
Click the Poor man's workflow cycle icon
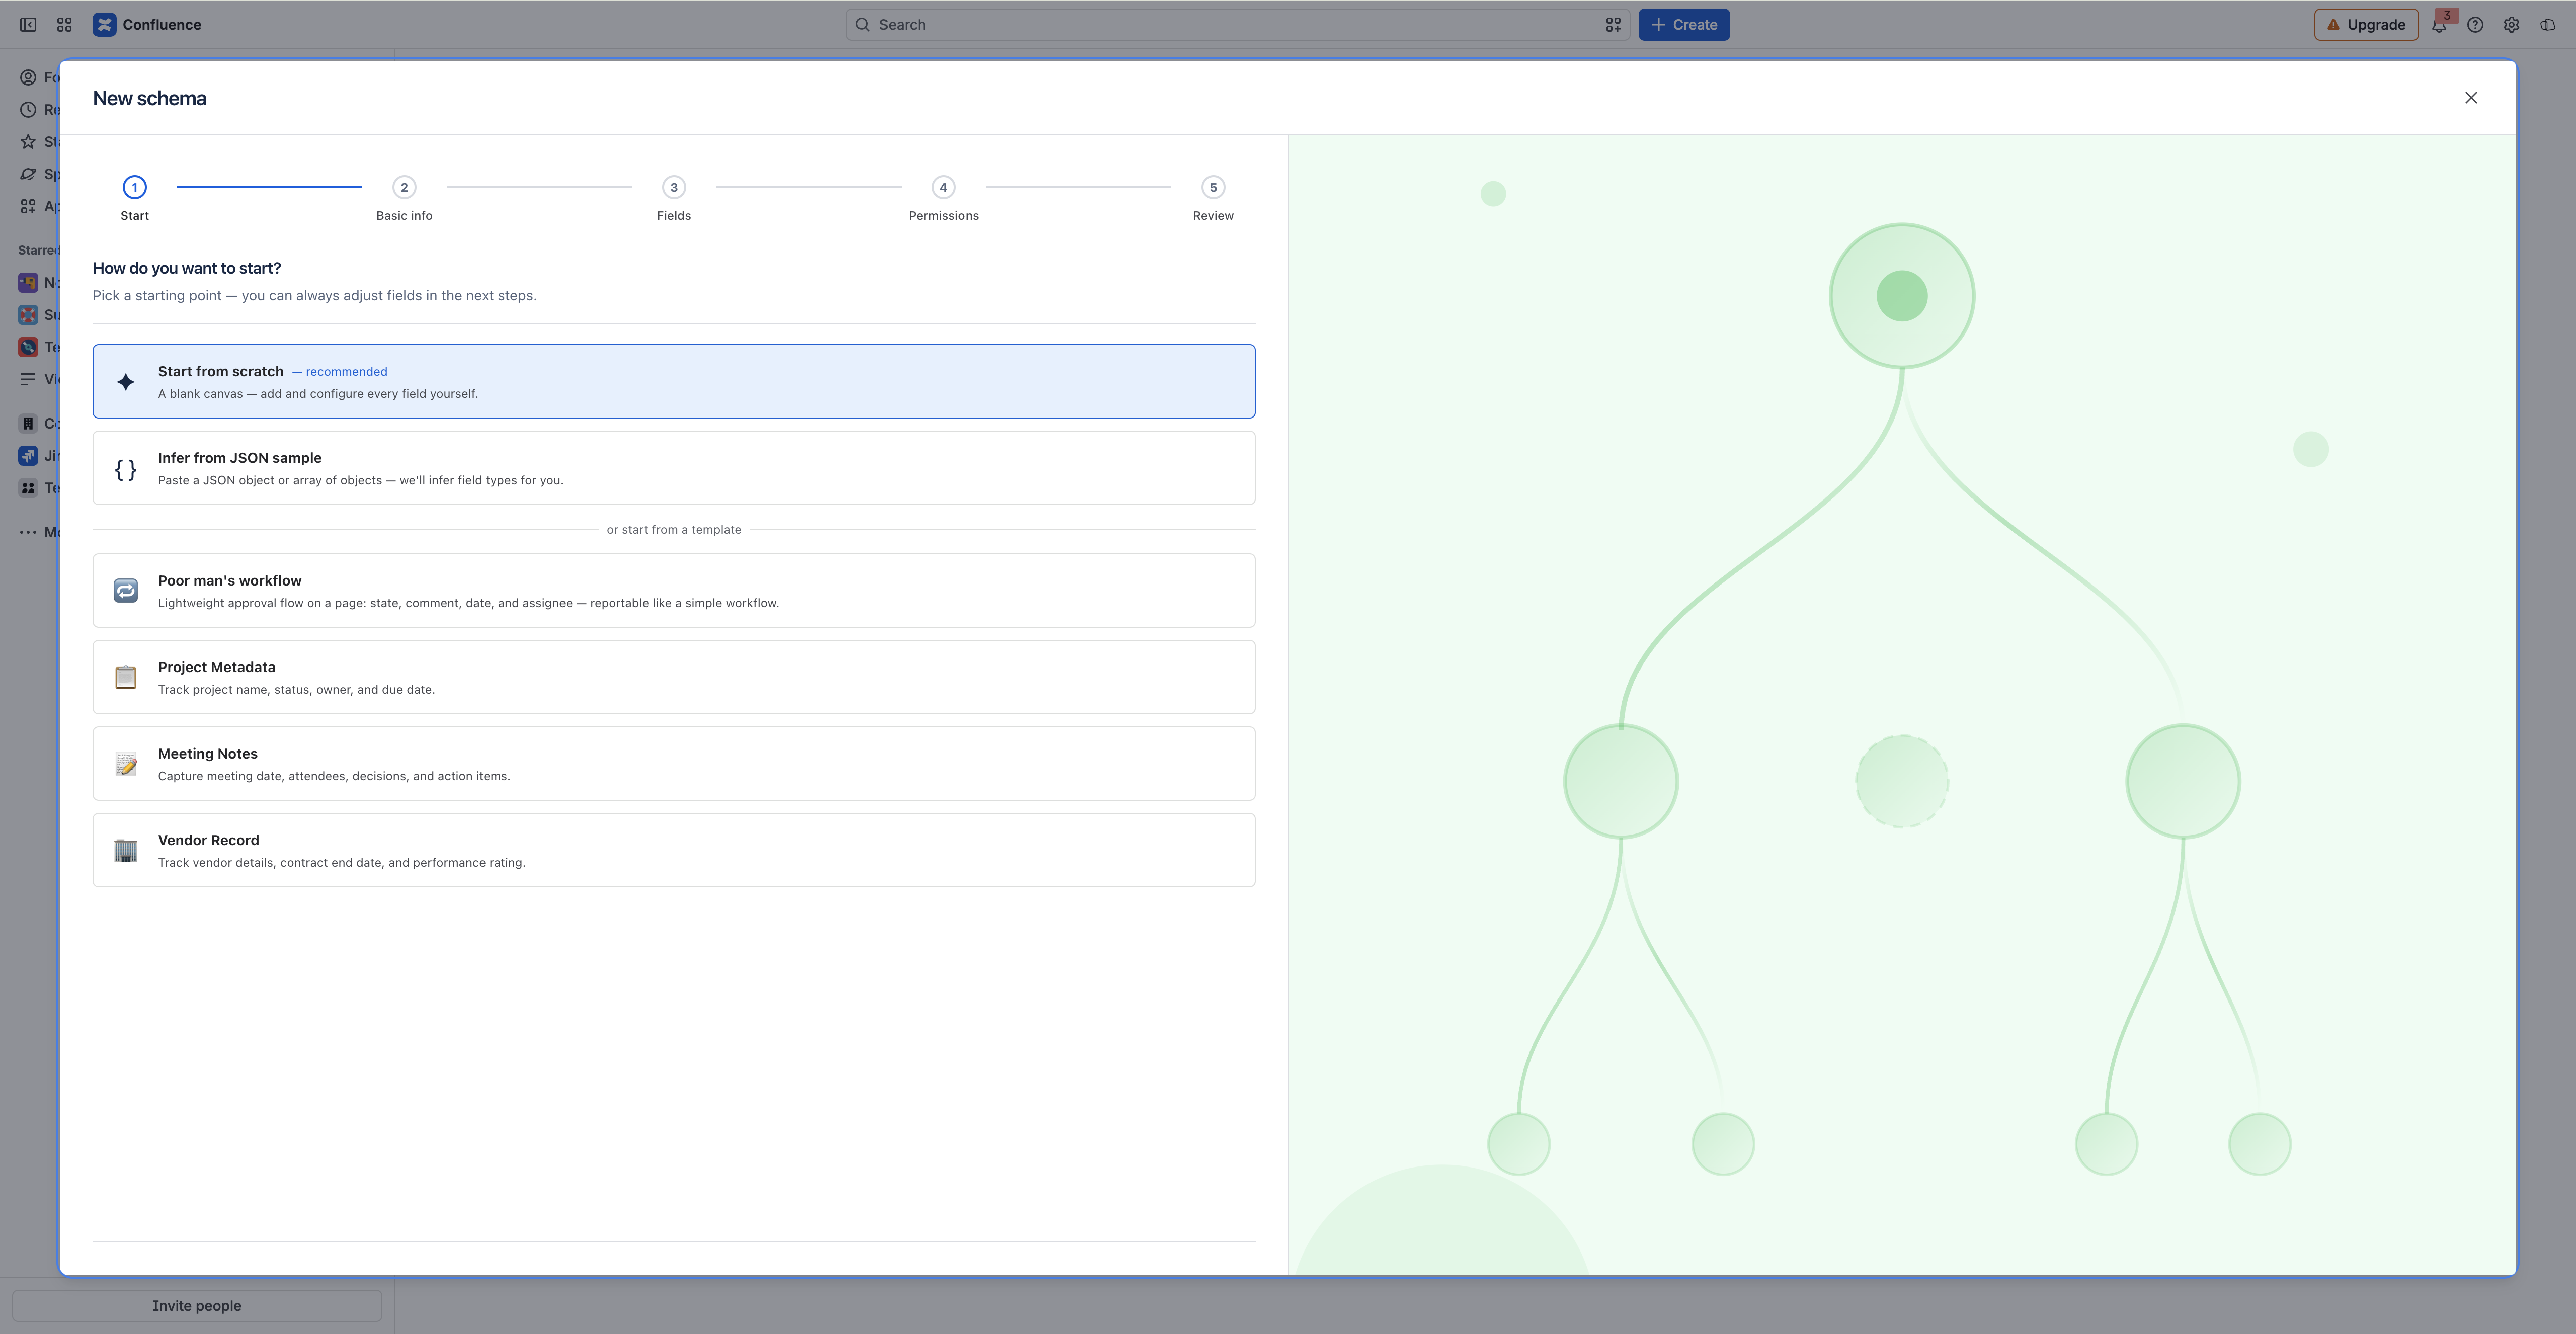point(126,591)
